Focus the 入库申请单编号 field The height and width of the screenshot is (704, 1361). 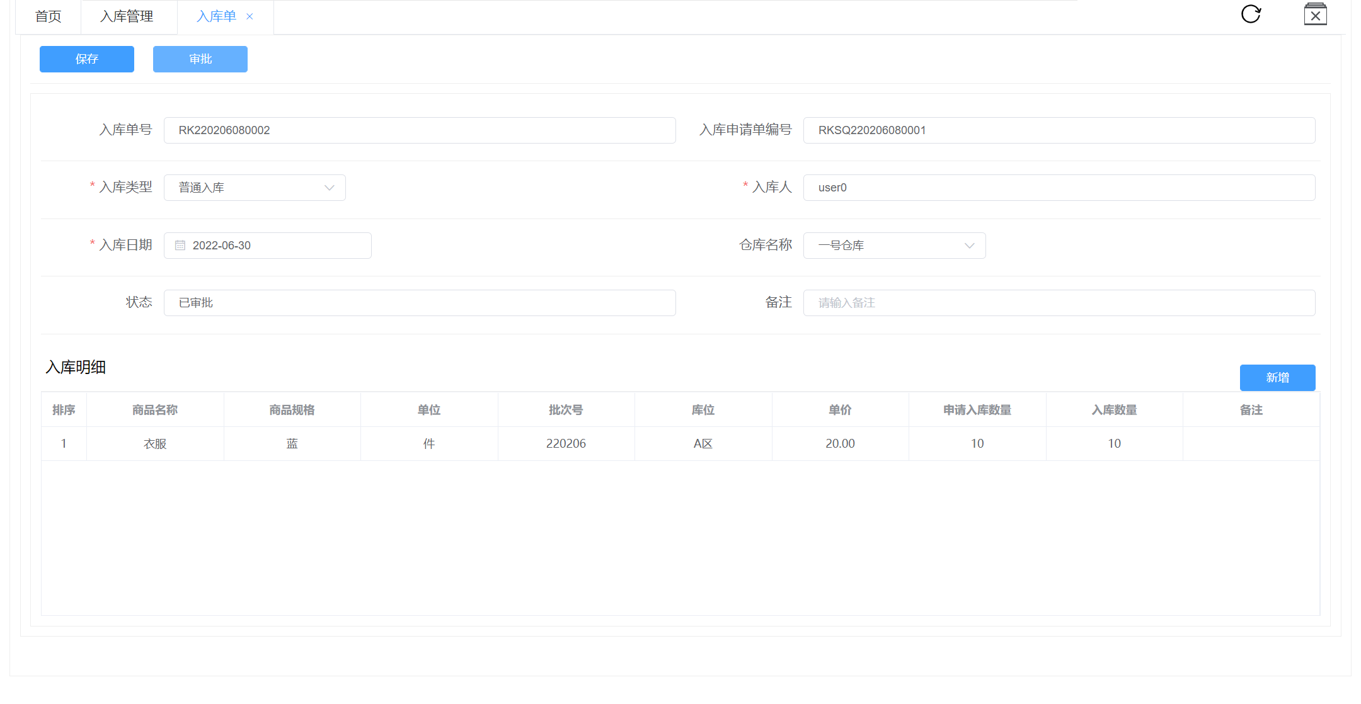(1059, 130)
